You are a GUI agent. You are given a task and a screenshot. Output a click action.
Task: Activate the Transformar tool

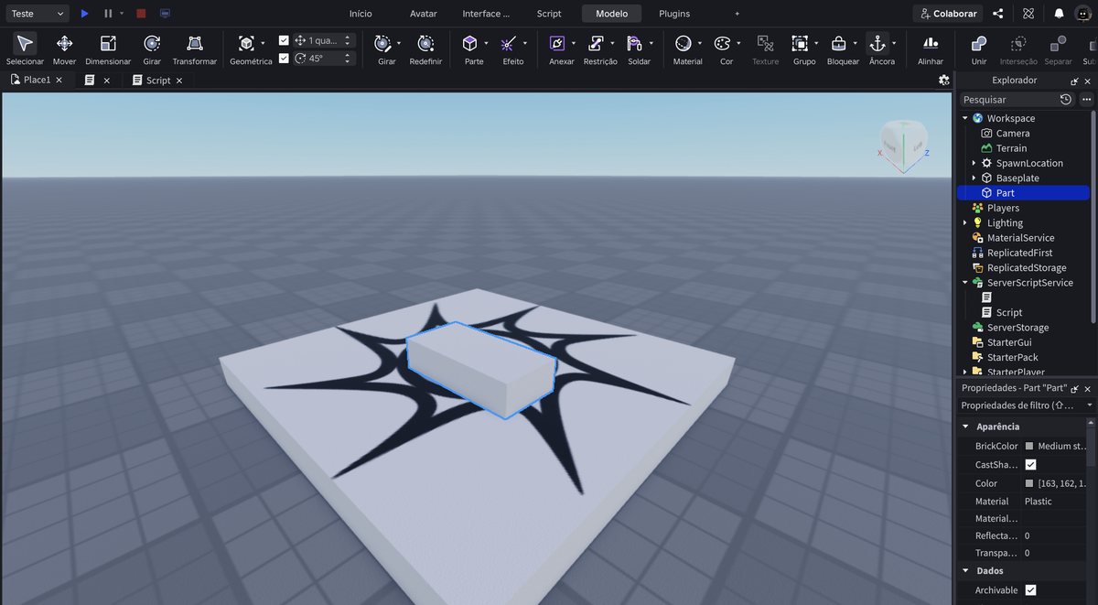pyautogui.click(x=194, y=44)
